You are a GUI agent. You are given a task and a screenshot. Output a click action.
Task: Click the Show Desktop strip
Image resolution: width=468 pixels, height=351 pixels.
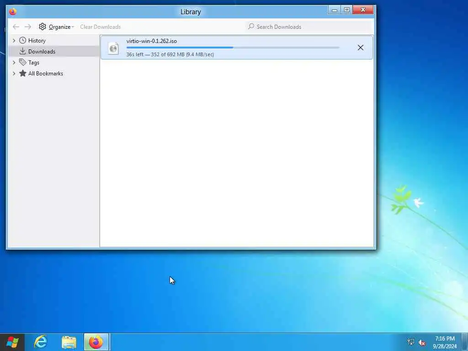tap(465, 342)
